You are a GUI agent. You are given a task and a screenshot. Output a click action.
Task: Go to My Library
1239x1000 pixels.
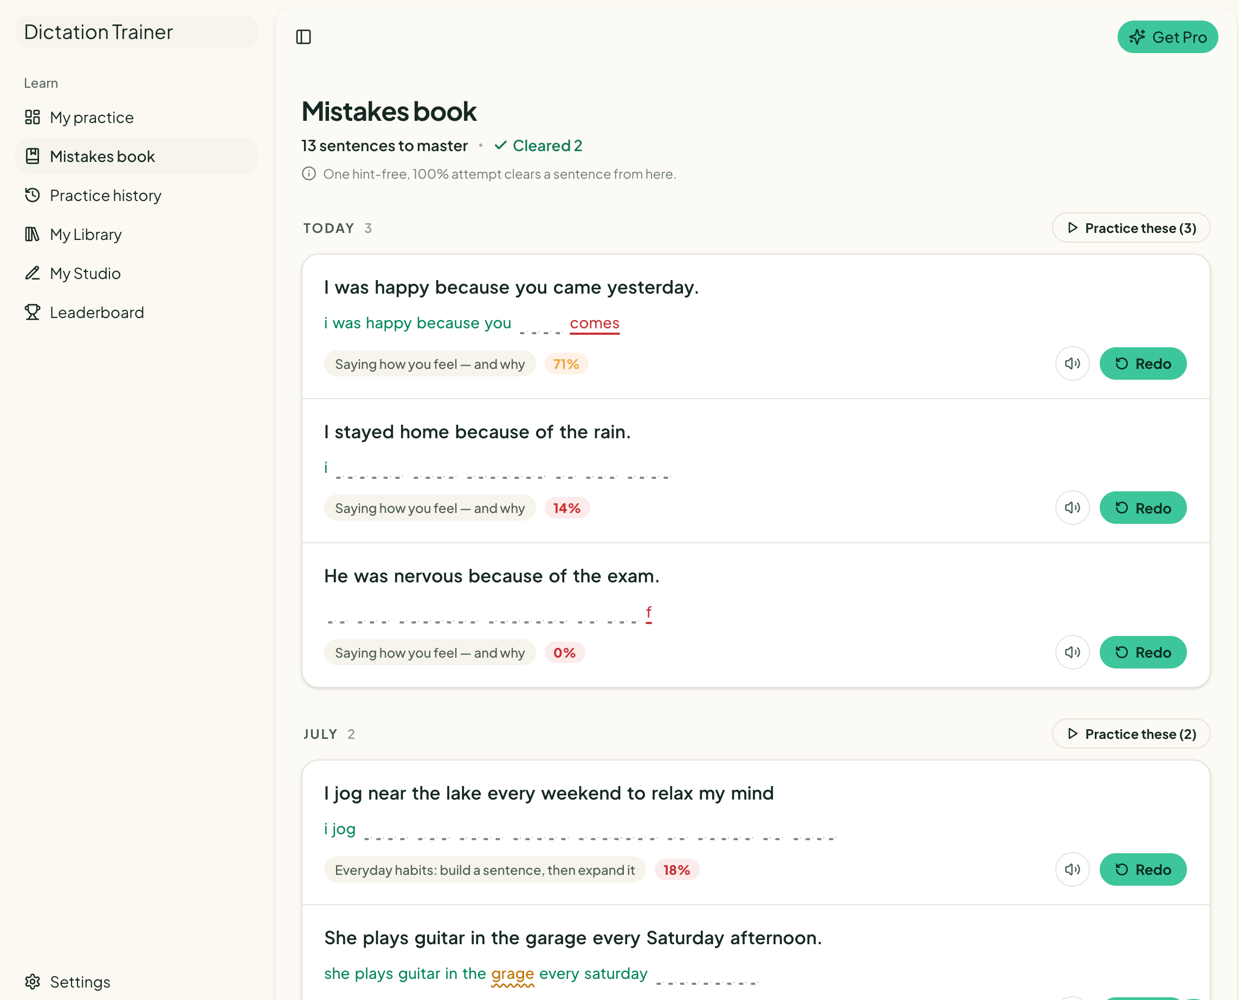tap(137, 235)
